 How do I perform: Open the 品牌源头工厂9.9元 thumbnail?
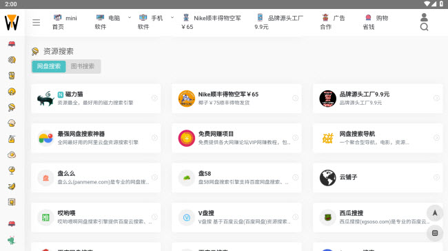coord(327,99)
